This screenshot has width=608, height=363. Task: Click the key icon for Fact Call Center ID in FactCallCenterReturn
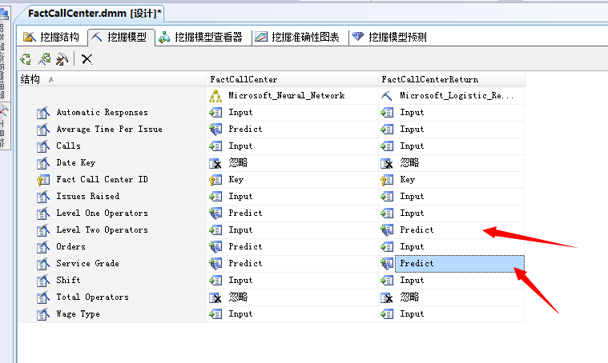(x=387, y=180)
